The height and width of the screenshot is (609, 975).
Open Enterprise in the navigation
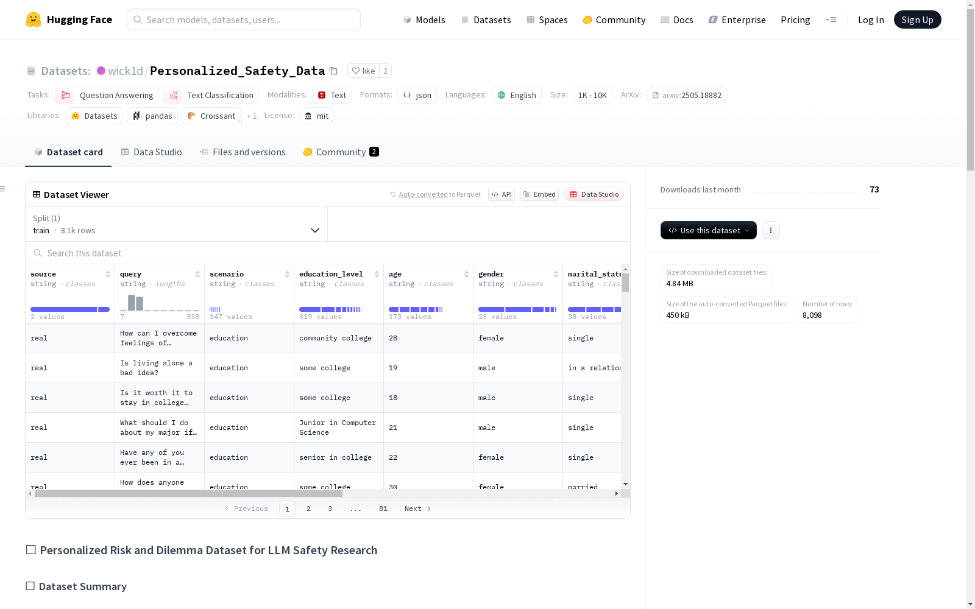pyautogui.click(x=737, y=19)
